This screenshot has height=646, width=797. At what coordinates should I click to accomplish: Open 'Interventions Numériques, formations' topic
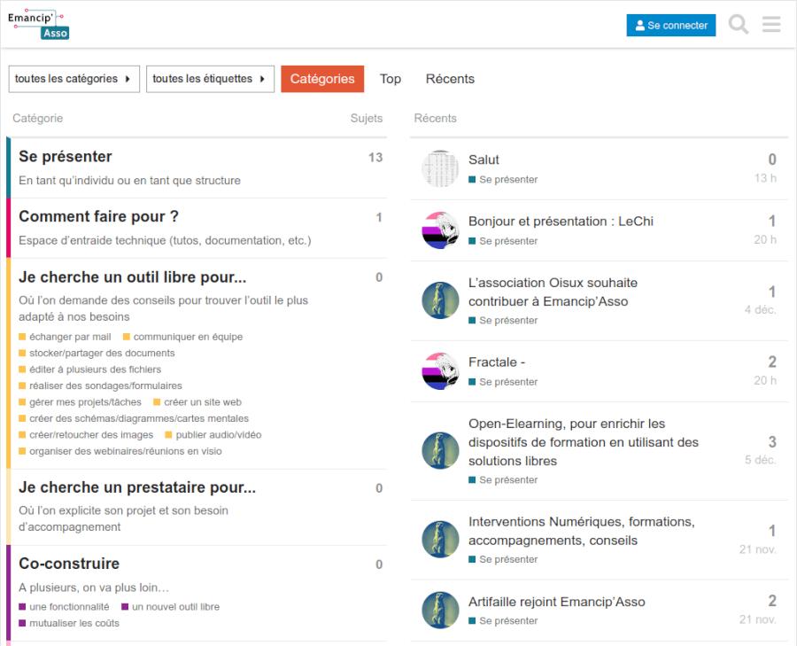coord(582,531)
